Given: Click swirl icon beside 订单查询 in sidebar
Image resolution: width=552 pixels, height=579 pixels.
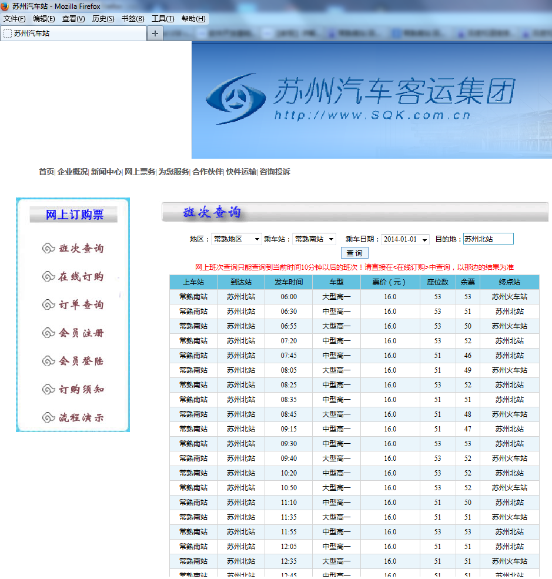Looking at the screenshot, I should pos(48,304).
